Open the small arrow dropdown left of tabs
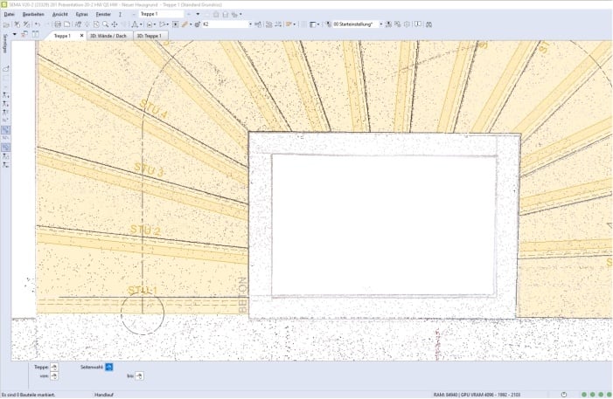 tap(15, 34)
